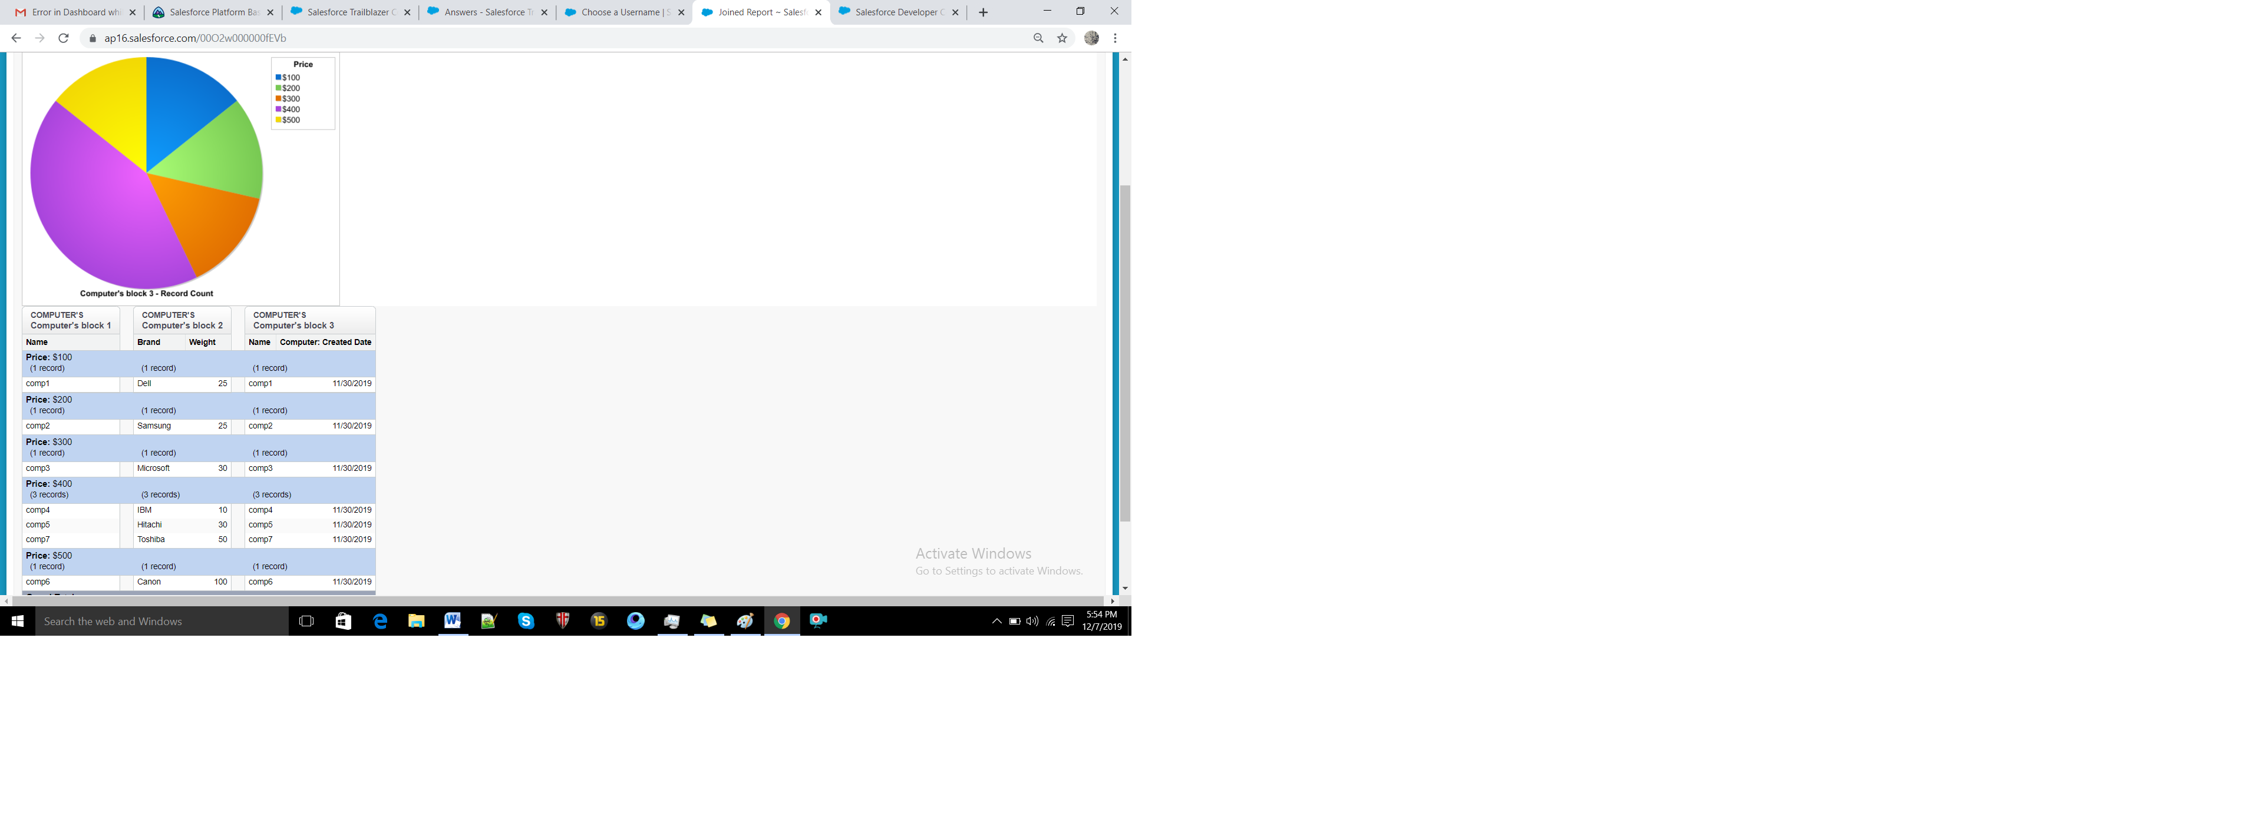
Task: Open the zoom magnifier icon in address bar
Action: click(1038, 38)
